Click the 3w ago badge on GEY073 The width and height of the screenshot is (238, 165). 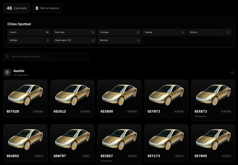[x=179, y=112]
